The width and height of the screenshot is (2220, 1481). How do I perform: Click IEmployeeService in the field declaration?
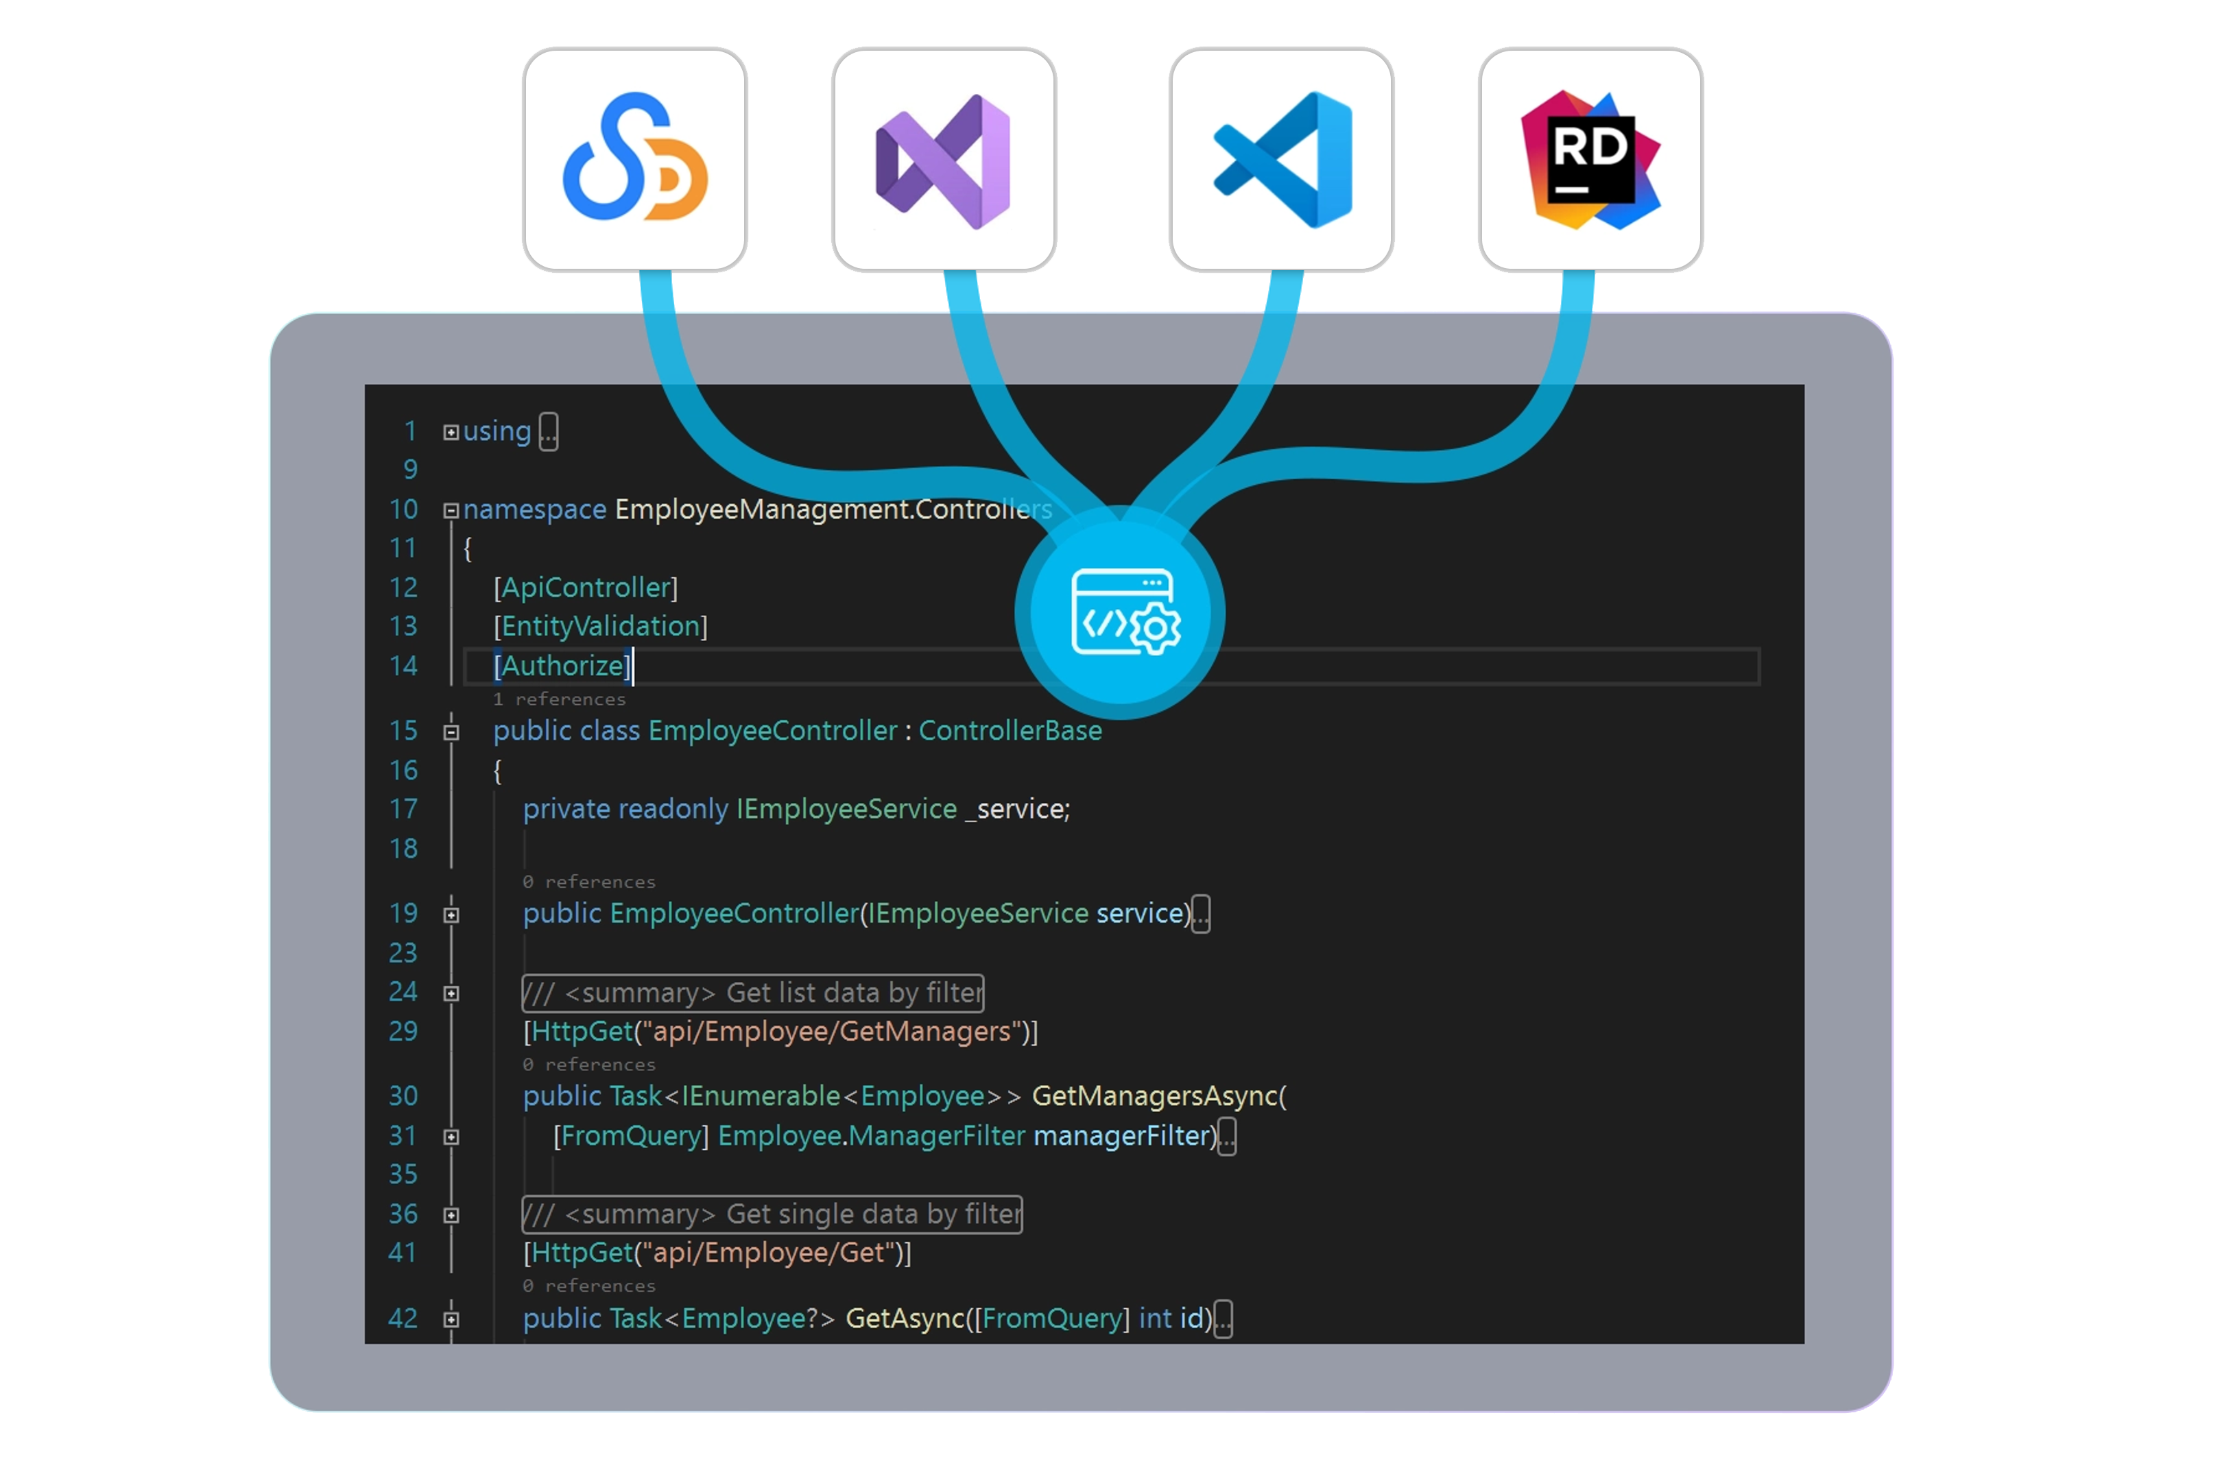pyautogui.click(x=846, y=810)
